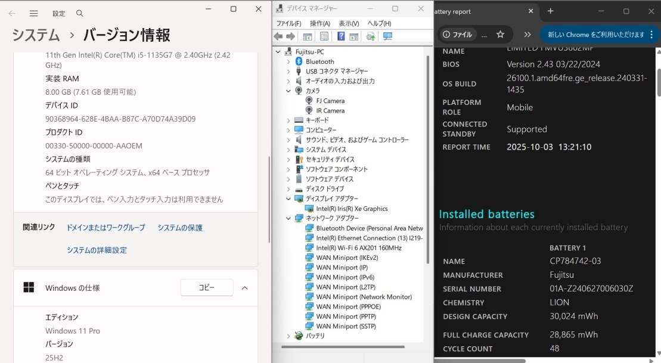The image size is (661, 363).
Task: Open Chrome's three-dot menu
Action: click(651, 35)
